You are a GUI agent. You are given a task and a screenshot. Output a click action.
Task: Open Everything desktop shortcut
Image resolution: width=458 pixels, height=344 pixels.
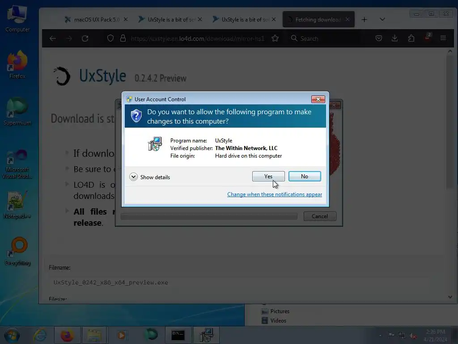tap(17, 252)
